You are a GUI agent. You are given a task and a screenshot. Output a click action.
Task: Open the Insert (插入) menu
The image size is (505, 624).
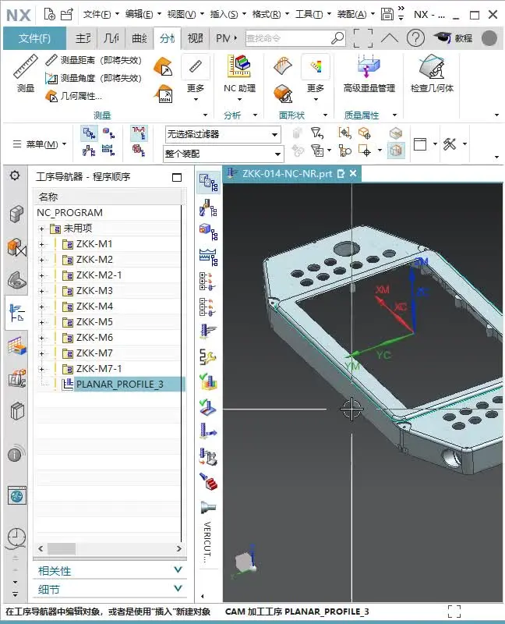[x=226, y=14]
